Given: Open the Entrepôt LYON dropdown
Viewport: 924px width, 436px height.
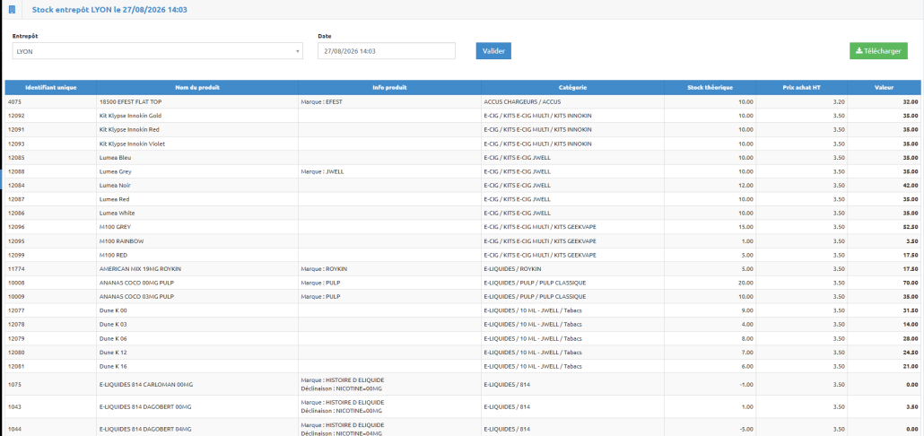Looking at the screenshot, I should tap(157, 51).
